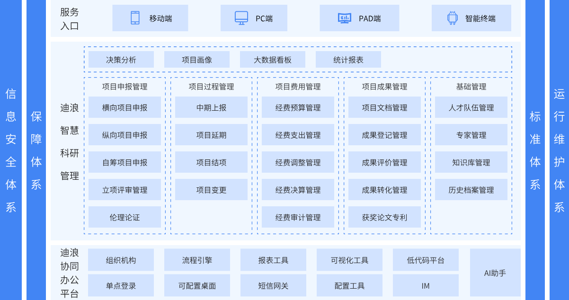Screen dimensions: 569x300
Task: Open the 大数据看板 block
Action: coord(273,60)
